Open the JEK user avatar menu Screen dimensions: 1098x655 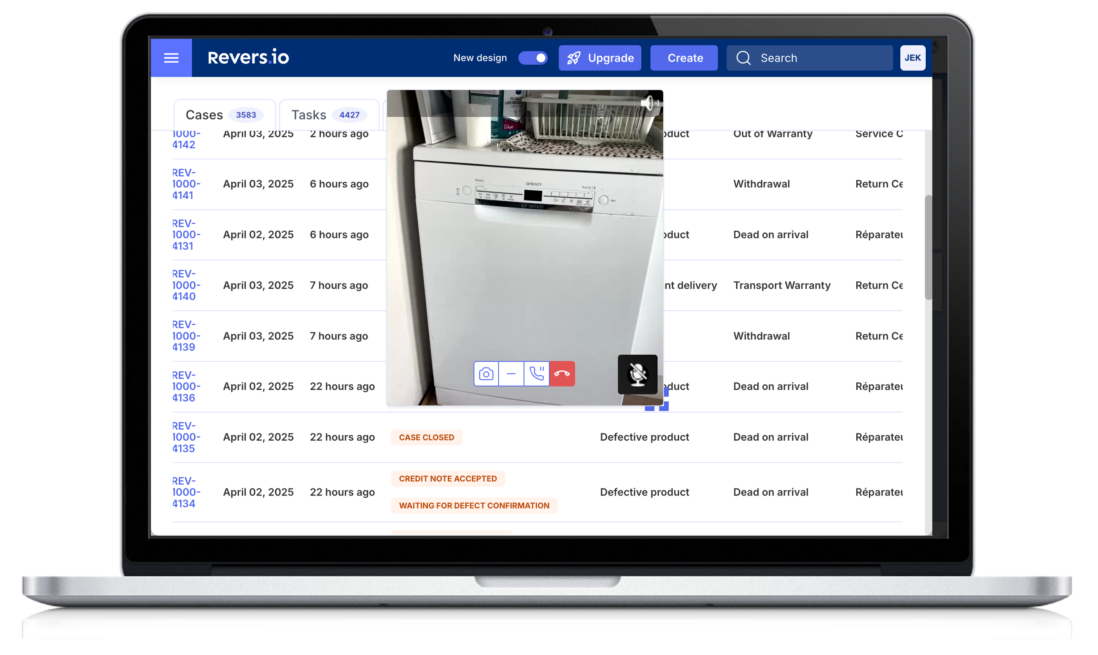click(x=913, y=58)
